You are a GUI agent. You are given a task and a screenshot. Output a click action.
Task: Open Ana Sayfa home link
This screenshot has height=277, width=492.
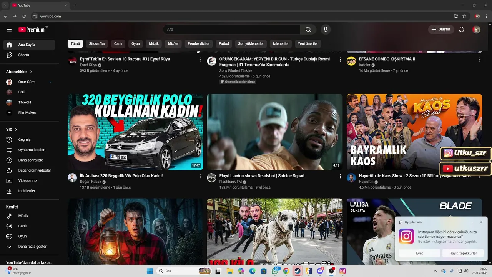tap(29, 45)
